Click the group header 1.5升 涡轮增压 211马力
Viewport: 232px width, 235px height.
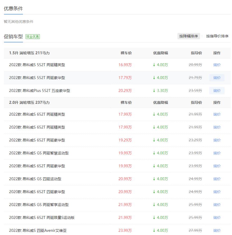coord(29,53)
